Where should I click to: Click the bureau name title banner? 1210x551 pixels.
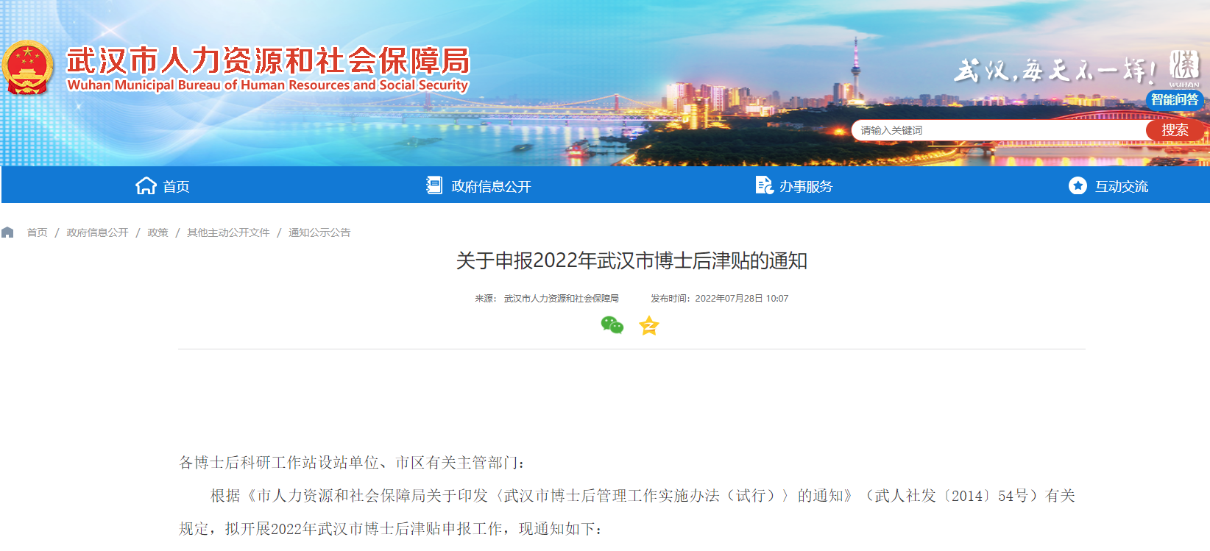click(x=268, y=69)
